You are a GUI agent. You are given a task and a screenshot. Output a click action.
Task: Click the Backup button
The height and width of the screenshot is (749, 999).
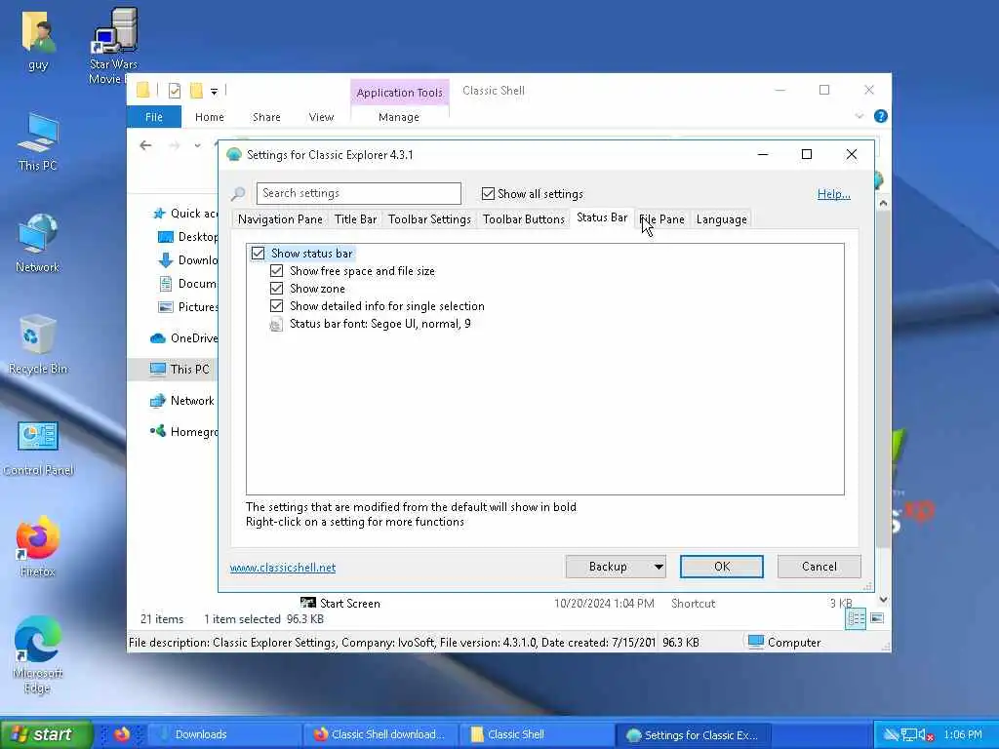609,567
